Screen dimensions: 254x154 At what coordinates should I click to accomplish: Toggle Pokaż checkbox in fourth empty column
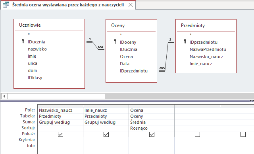coord(197,134)
